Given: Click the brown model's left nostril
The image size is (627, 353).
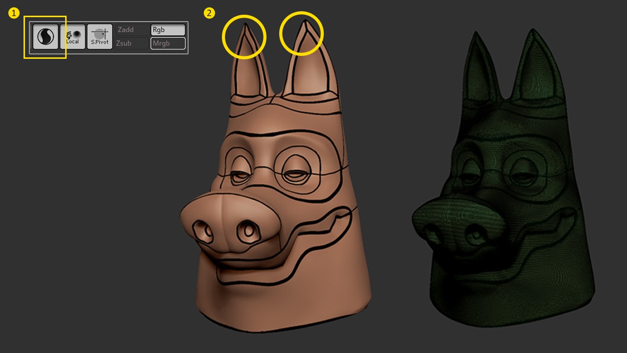Looking at the screenshot, I should coord(204,230).
